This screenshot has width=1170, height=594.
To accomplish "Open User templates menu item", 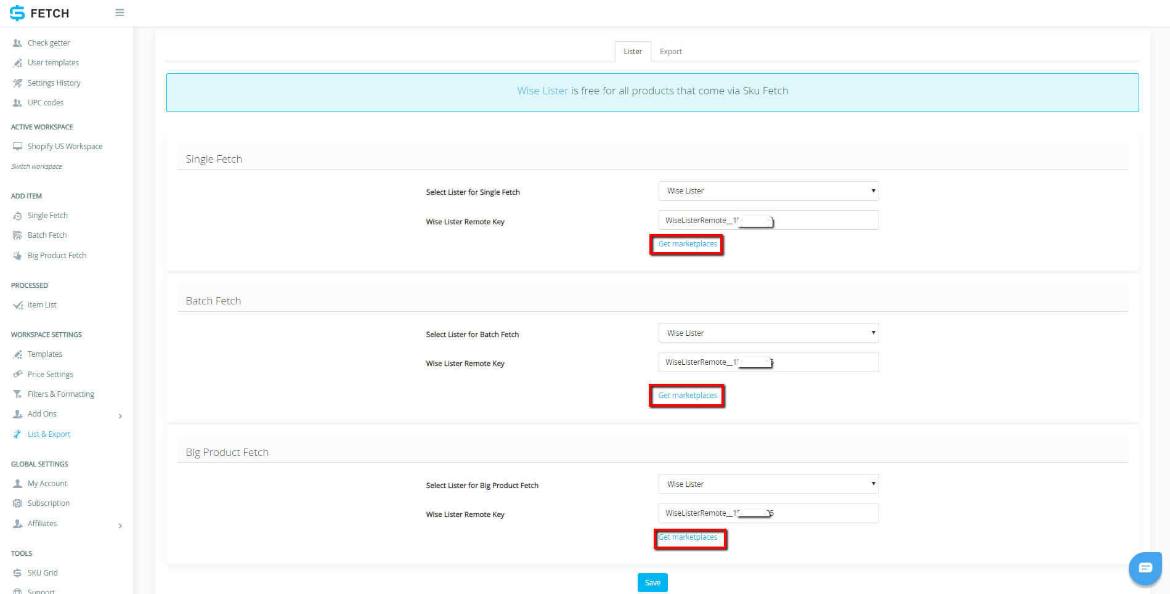I will [53, 63].
